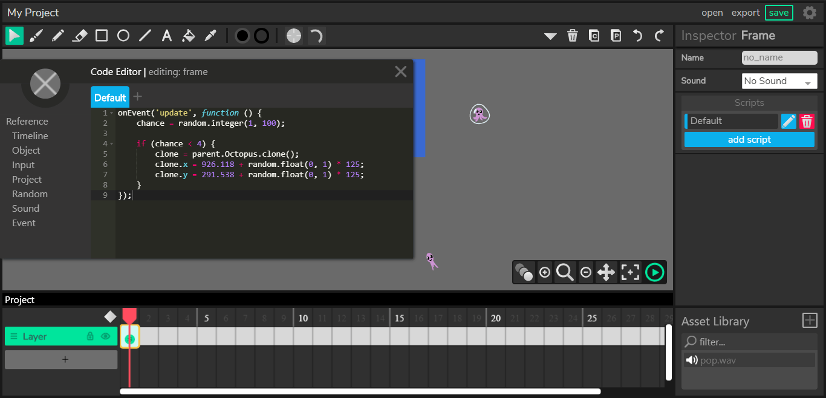Click the Pan canvas tool icon
Screen dimensions: 826x398
[x=606, y=272]
